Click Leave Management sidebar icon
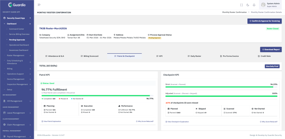285x139 pixels. (x=5, y=113)
